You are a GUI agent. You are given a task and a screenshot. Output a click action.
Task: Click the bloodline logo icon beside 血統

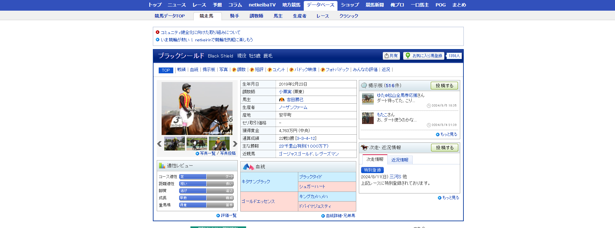[248, 167]
